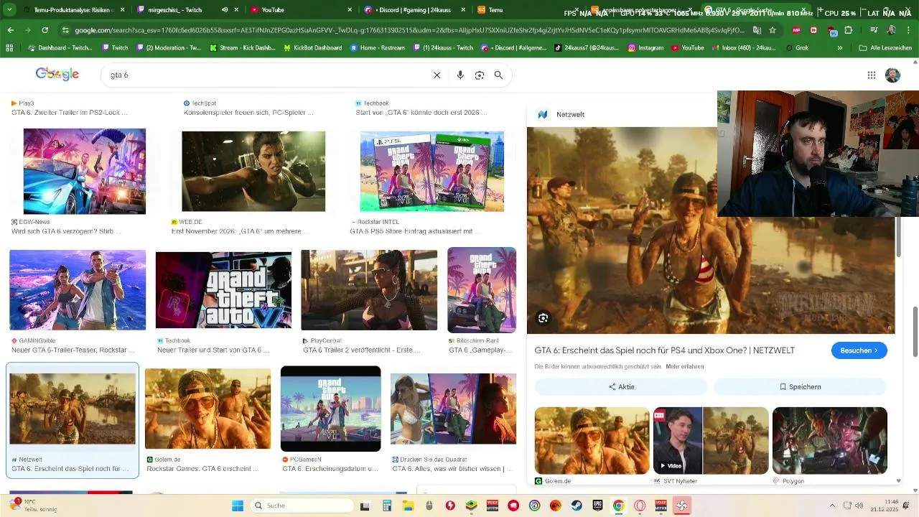Screen dimensions: 919x517
Task: Open the SVT Nyheter video thumbnail
Action: pyautogui.click(x=711, y=440)
